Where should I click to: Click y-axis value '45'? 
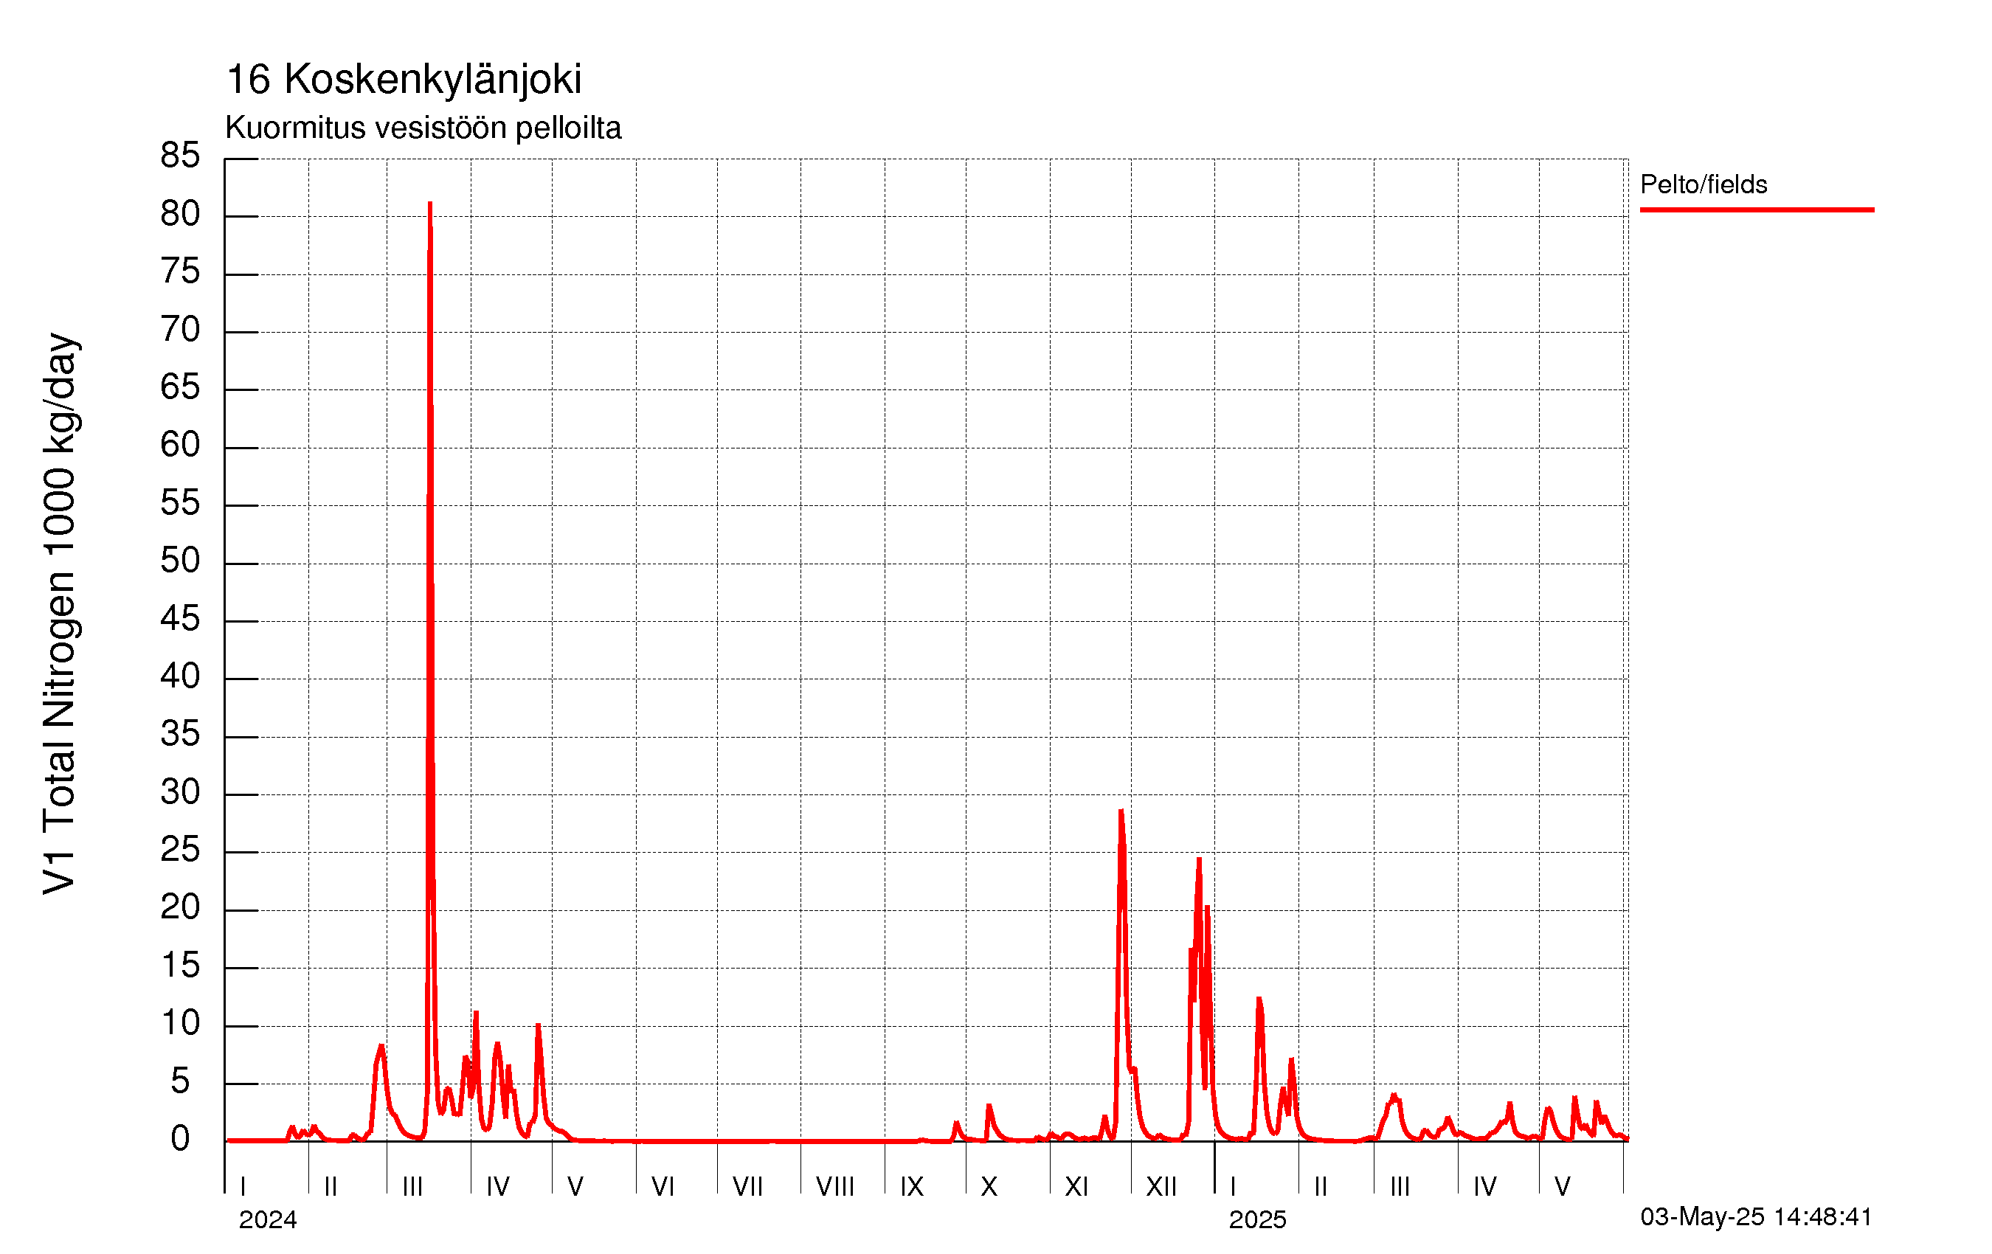click(x=180, y=619)
